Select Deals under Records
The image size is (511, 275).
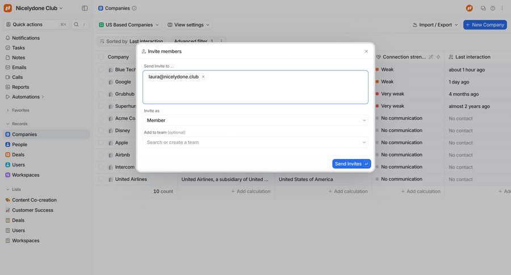click(x=47, y=155)
